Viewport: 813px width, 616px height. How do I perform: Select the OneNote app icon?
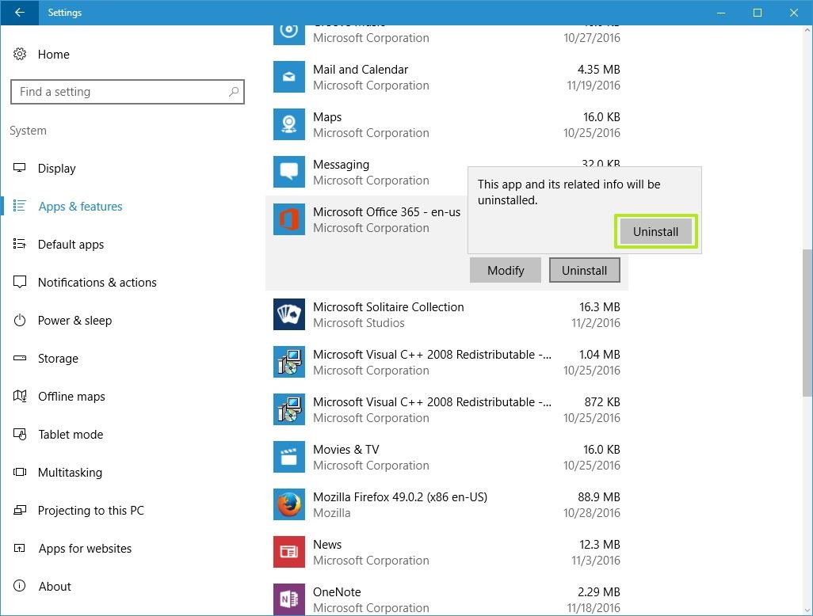[288, 599]
